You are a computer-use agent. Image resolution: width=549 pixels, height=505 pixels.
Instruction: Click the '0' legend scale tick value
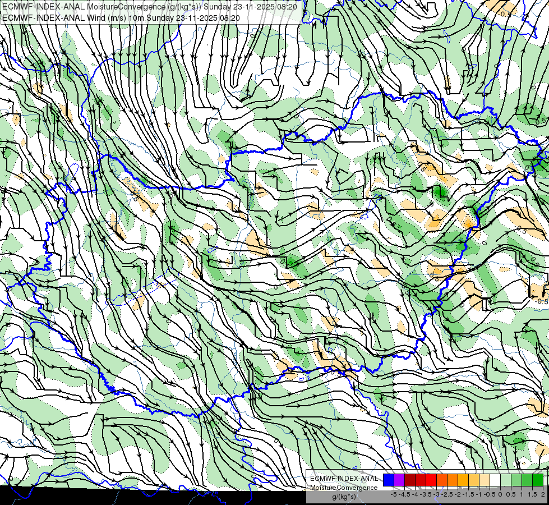(x=500, y=494)
